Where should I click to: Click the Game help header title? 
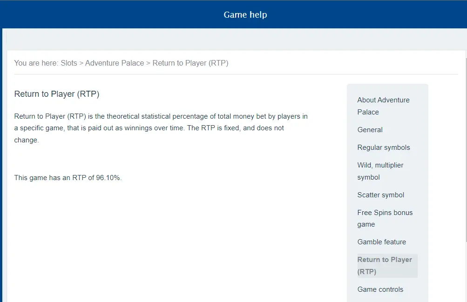(245, 14)
